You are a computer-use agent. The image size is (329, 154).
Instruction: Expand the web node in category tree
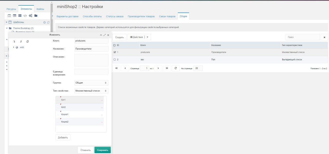pyautogui.click(x=14, y=47)
